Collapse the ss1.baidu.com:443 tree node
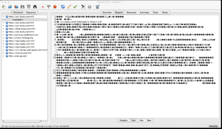The height and width of the screenshot is (129, 222). [x=4, y=16]
